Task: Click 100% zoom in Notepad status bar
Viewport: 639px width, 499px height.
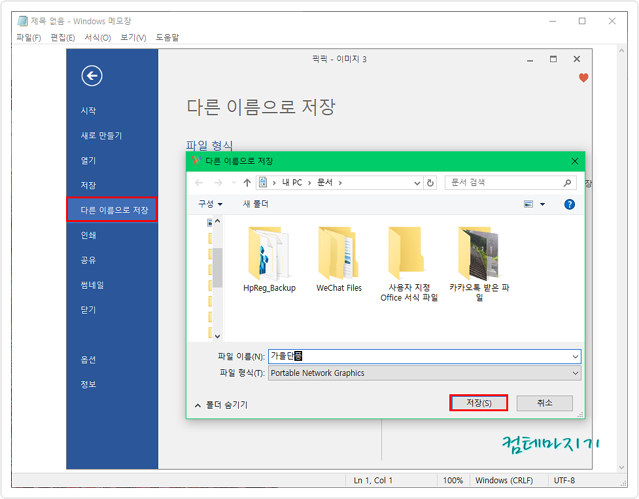Action: 453,480
